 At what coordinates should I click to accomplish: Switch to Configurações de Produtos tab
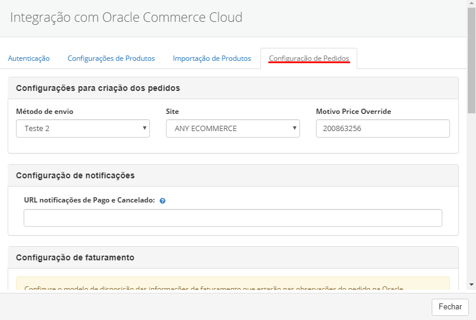111,58
